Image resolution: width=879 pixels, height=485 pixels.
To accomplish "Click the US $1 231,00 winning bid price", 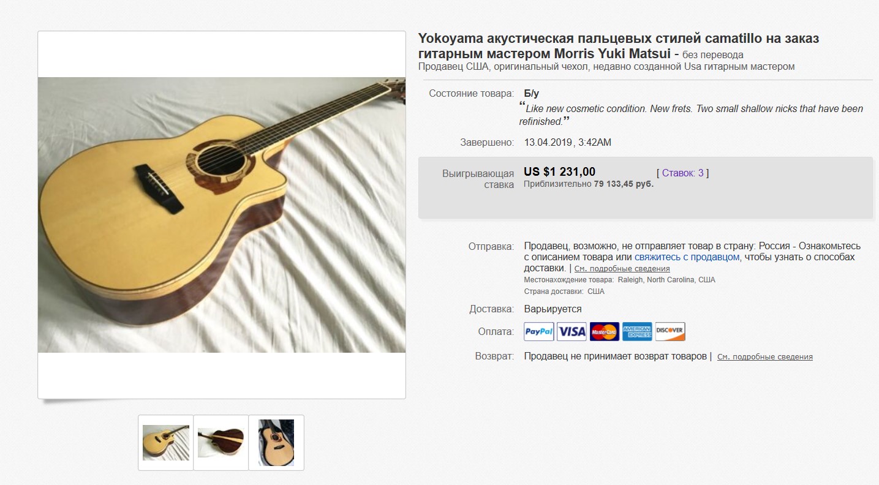I will (560, 171).
